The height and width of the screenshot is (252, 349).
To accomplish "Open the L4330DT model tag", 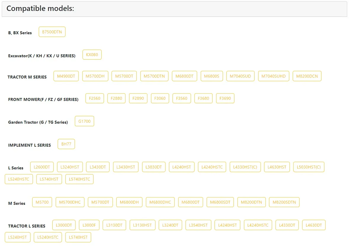I will (287, 225).
